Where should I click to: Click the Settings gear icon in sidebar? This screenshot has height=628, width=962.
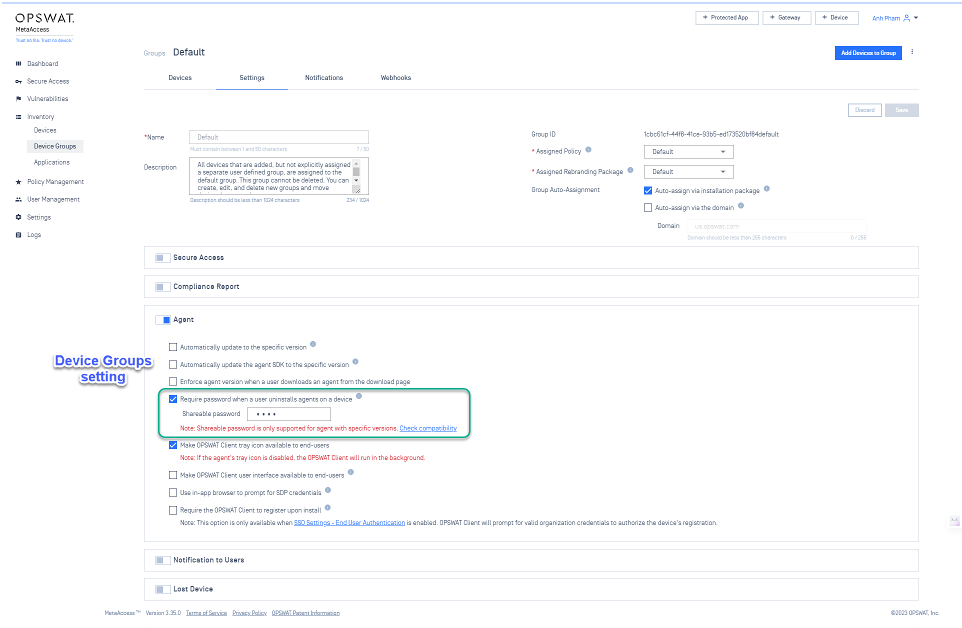(x=18, y=217)
